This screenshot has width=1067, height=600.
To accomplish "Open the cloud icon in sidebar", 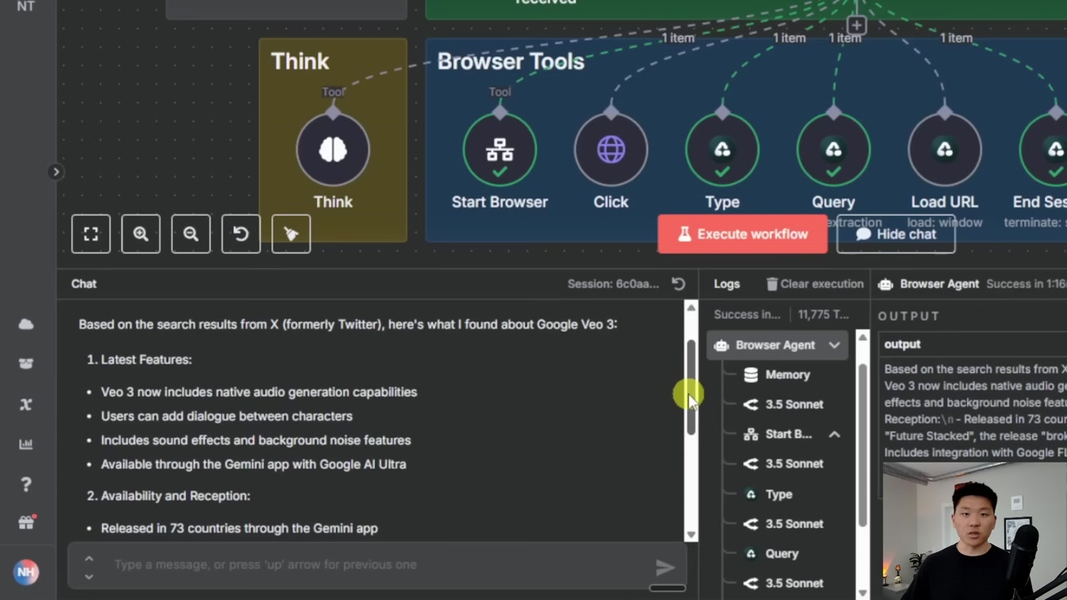I will click(x=26, y=324).
